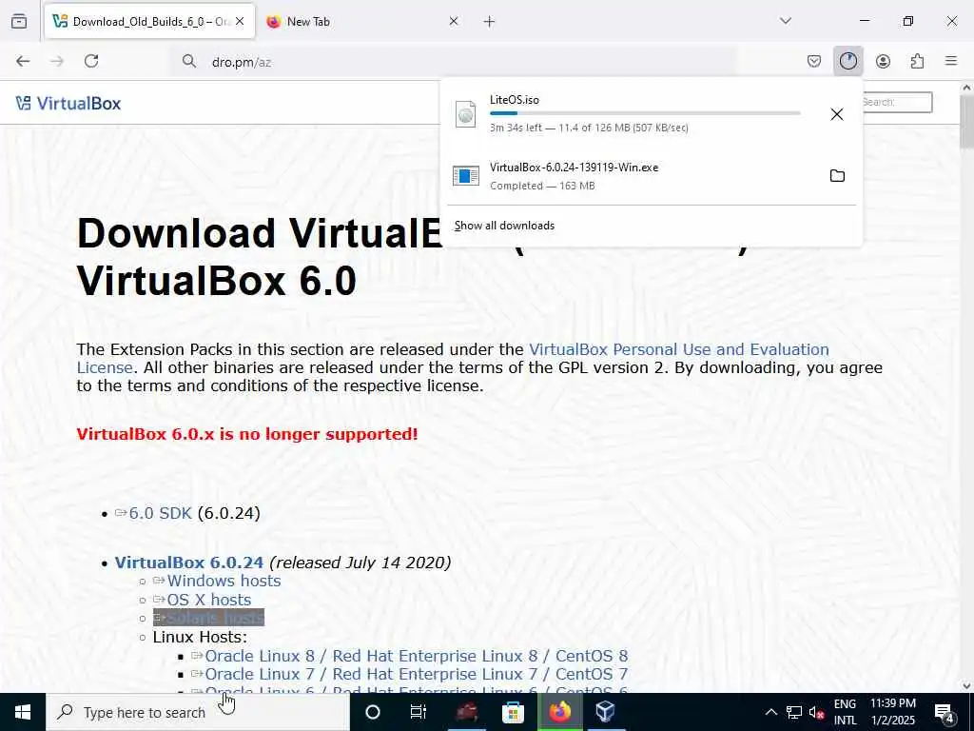Open the VirtualBox 6.0.24 link
The height and width of the screenshot is (731, 974).
click(189, 563)
